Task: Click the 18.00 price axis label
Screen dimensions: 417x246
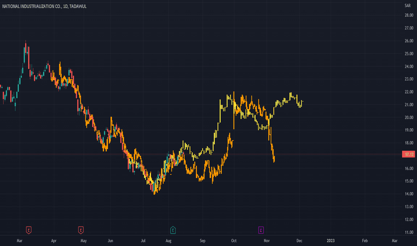Action: click(x=409, y=143)
